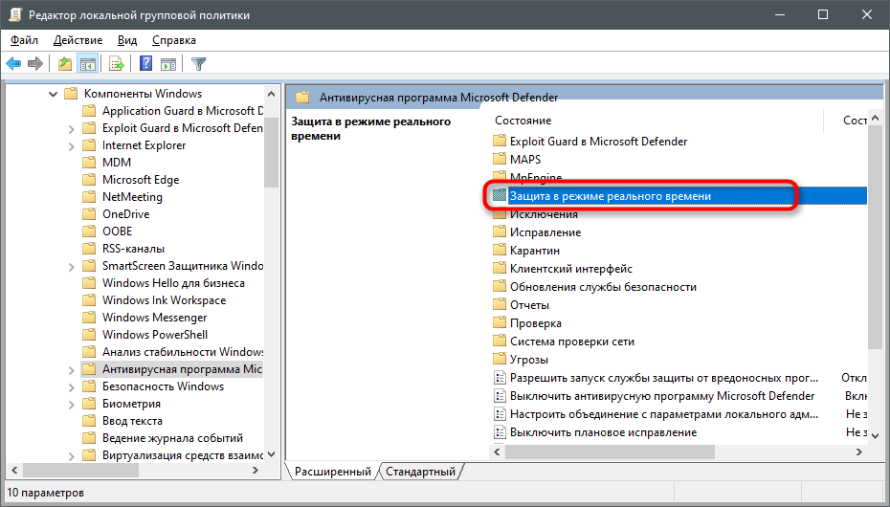Click the Exploit Guard folder icon in the right list
Viewport: 890px width, 507px height.
click(500, 141)
